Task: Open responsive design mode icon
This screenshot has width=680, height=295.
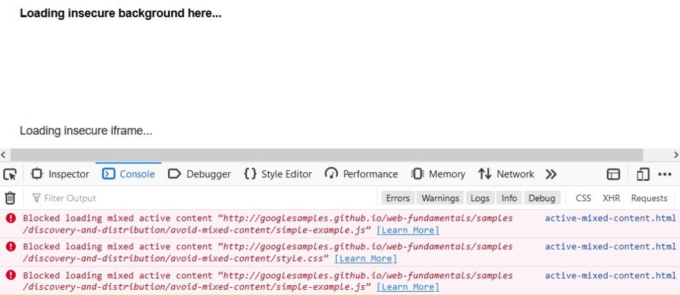Action: click(642, 174)
